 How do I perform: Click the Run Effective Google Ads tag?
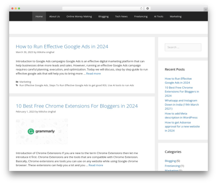click(33, 85)
